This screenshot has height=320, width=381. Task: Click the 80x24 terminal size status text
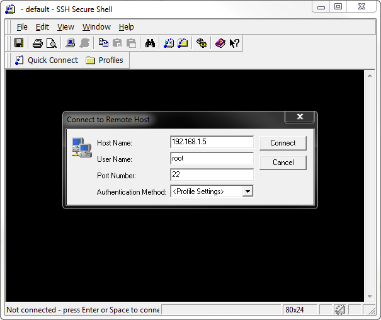click(295, 310)
